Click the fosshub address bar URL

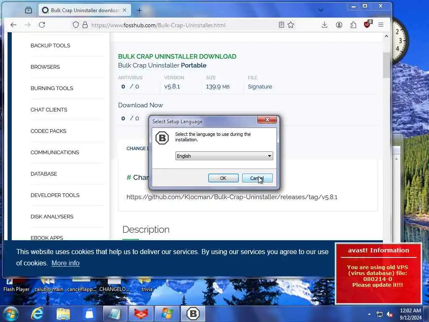158,25
